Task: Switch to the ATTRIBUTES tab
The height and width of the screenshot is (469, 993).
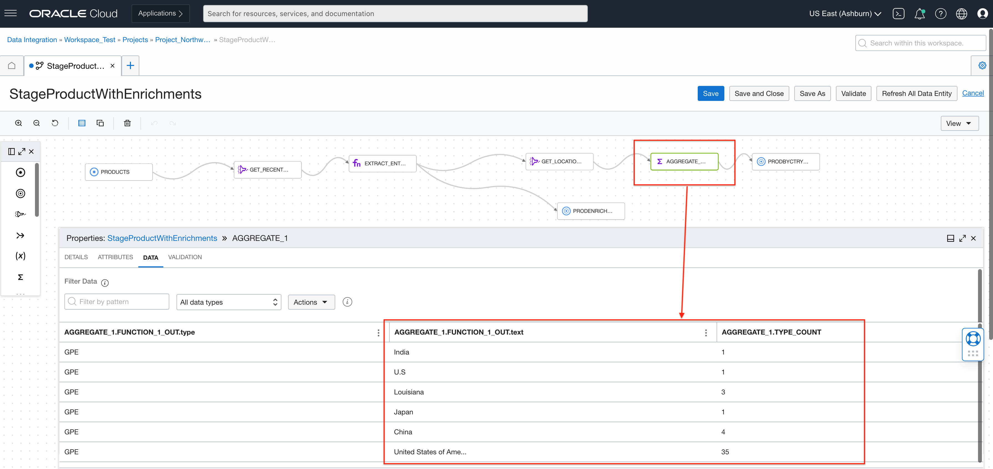Action: tap(115, 257)
